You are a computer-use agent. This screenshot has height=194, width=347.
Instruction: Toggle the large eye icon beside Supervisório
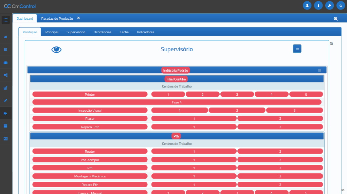pos(56,50)
